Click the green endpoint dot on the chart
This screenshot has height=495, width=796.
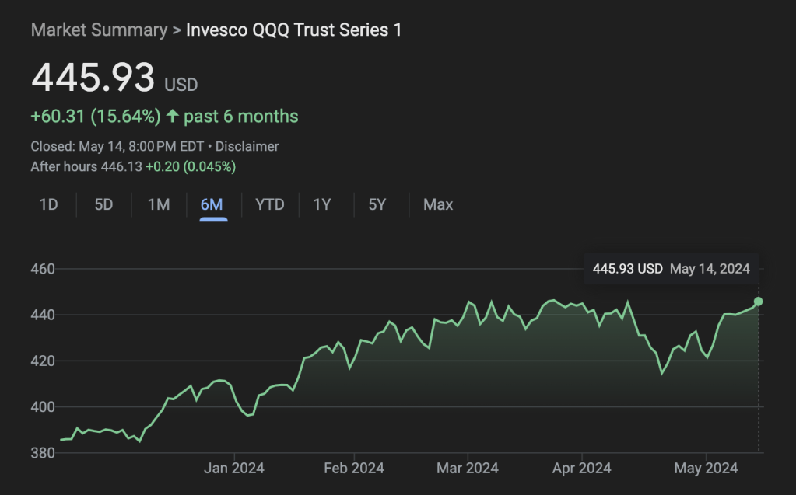[759, 302]
